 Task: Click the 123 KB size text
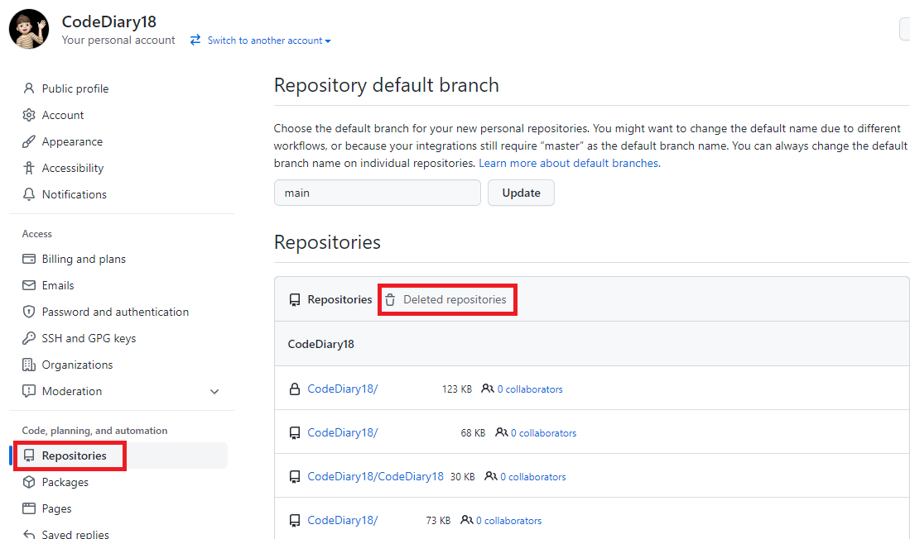coord(457,389)
